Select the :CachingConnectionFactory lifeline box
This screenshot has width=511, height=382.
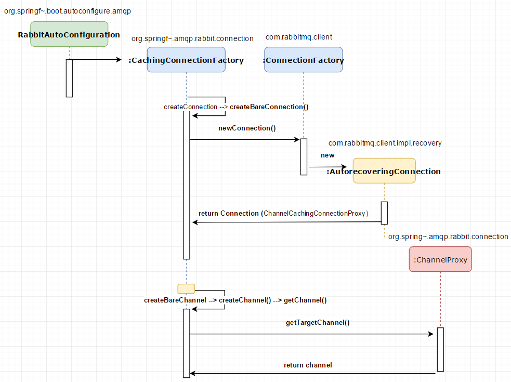[186, 60]
